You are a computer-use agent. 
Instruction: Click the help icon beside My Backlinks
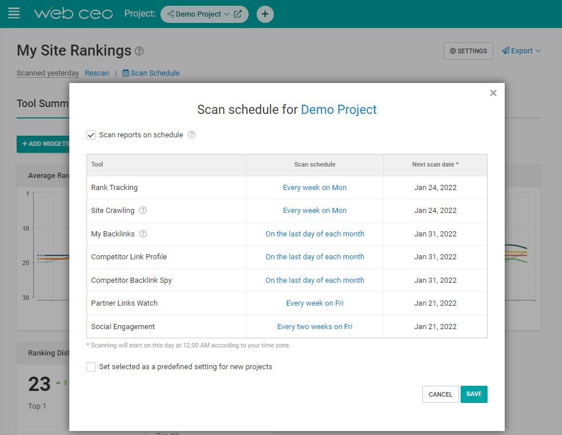143,234
